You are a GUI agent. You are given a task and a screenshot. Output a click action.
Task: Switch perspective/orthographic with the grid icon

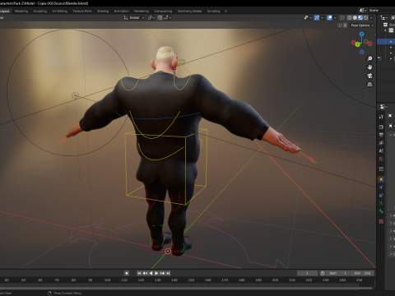click(x=369, y=84)
